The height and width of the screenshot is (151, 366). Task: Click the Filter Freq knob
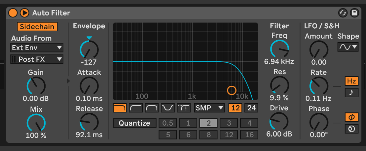coord(279,49)
